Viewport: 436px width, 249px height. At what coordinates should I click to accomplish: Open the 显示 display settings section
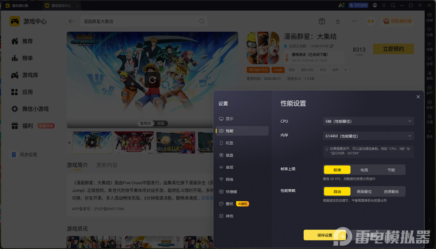[242, 119]
